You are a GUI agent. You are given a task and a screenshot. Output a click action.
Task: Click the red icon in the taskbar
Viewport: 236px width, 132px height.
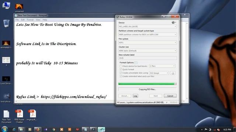[x=77, y=129]
